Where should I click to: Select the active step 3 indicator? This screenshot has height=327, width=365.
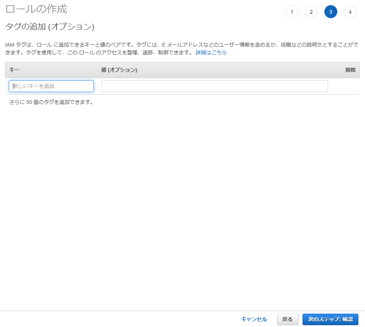pos(331,12)
